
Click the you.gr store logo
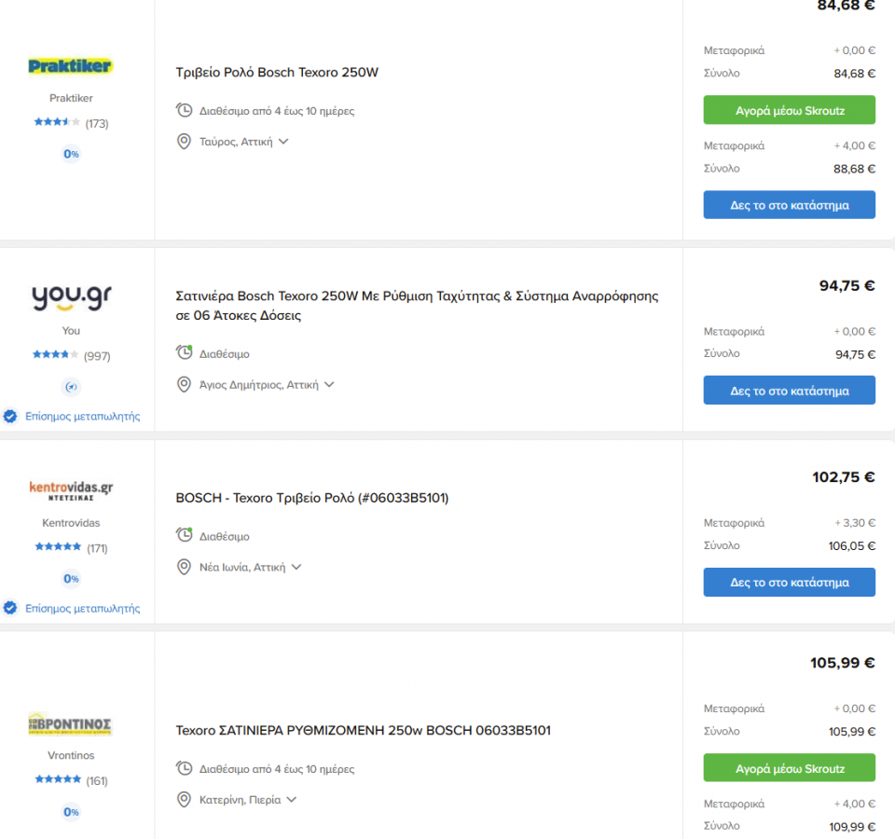coord(71,296)
